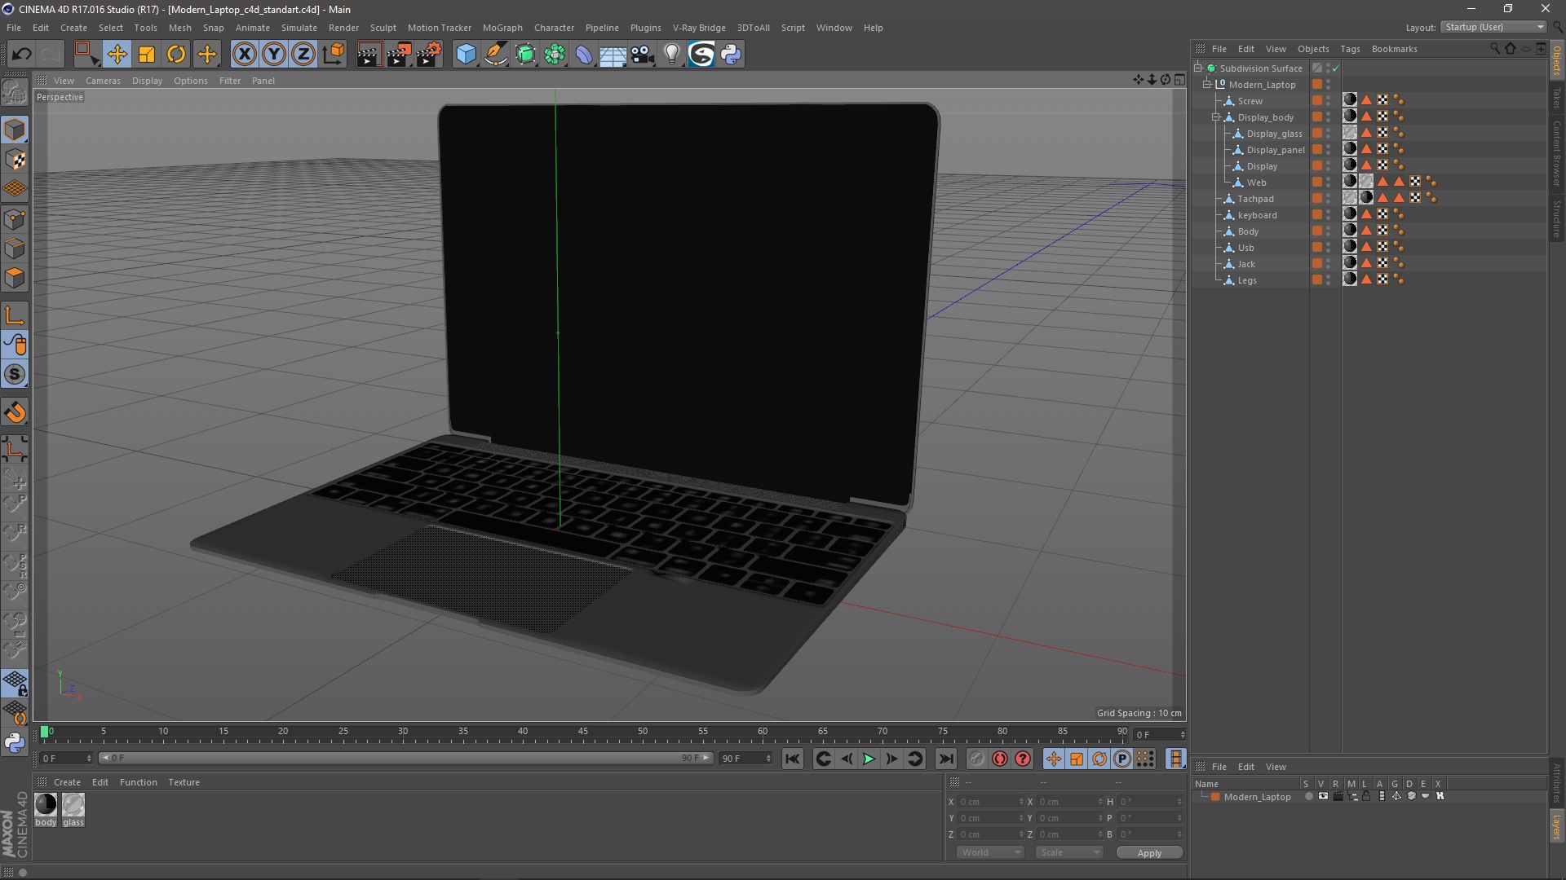Open the deformer Bend icon

584,55
